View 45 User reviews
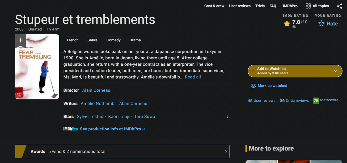The image size is (347, 163). pos(261,101)
